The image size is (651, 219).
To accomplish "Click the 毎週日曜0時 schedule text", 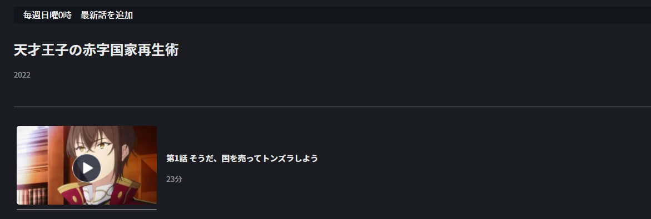I will click(47, 16).
